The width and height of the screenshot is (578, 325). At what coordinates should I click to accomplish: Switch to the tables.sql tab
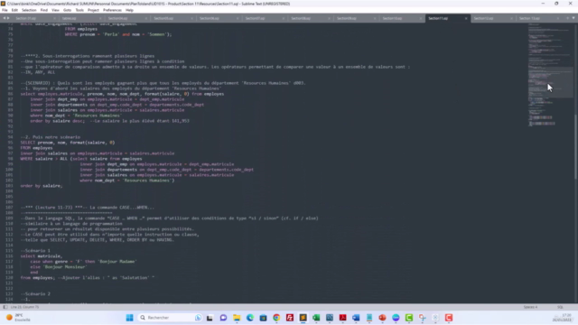click(x=79, y=18)
